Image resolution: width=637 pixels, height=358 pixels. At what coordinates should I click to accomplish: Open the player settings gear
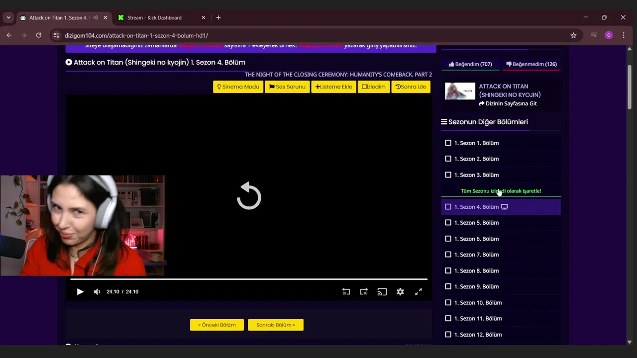400,292
